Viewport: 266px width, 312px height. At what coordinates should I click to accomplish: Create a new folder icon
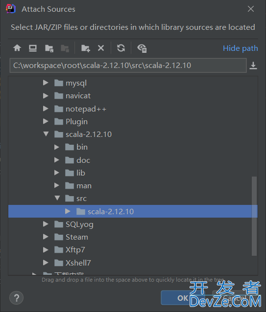[86, 48]
